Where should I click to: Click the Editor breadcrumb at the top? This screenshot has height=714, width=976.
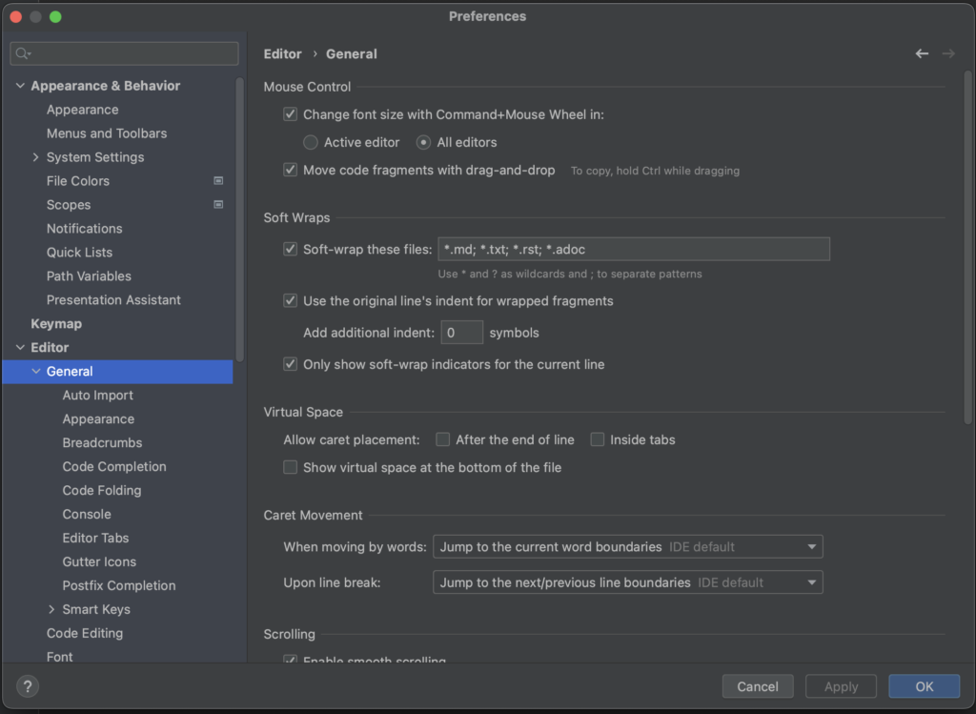coord(282,53)
